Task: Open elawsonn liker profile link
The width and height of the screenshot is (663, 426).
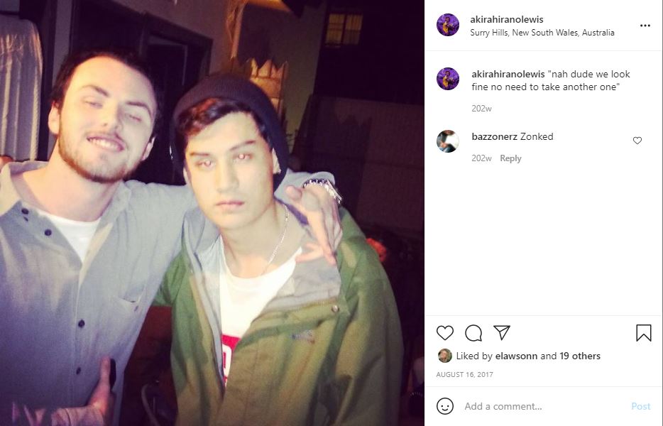Action: [516, 356]
